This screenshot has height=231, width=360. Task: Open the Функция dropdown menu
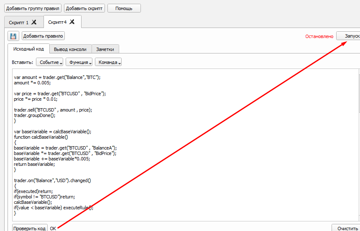(79, 62)
